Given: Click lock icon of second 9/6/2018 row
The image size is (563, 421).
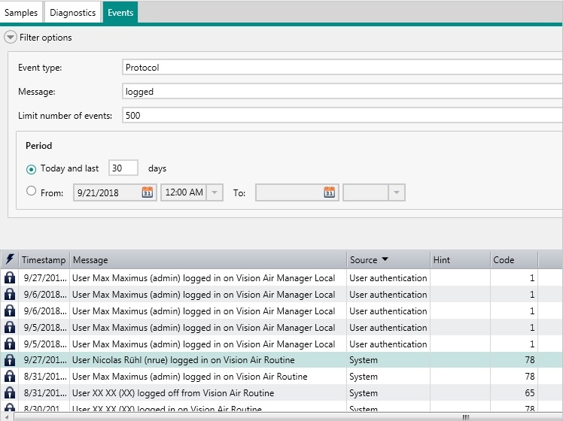Looking at the screenshot, I should [x=10, y=310].
